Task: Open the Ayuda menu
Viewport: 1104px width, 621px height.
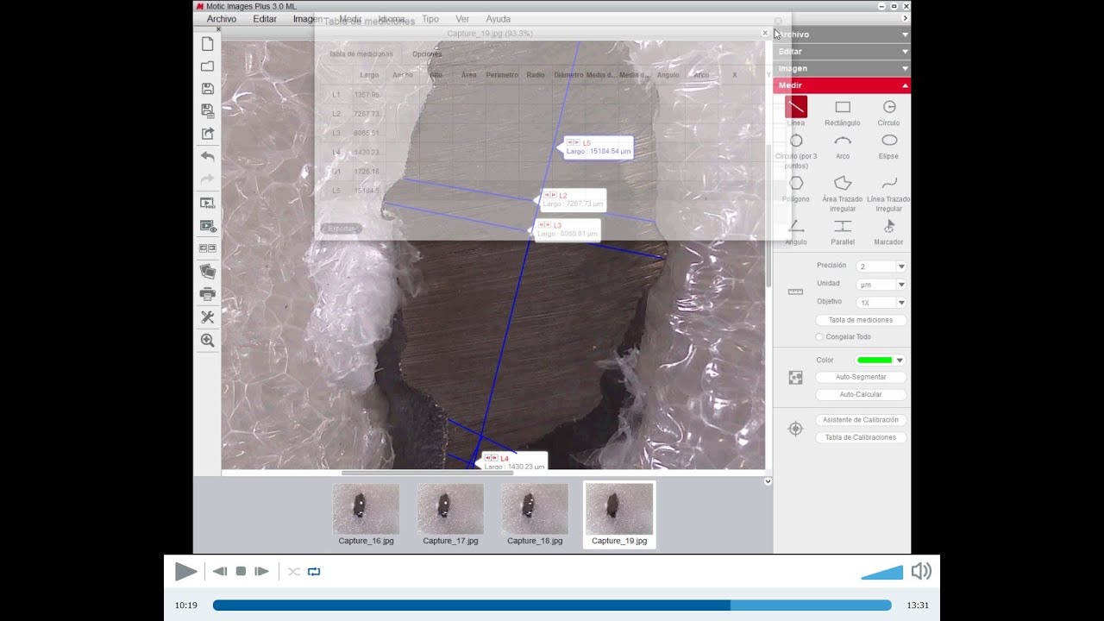Action: (x=498, y=19)
